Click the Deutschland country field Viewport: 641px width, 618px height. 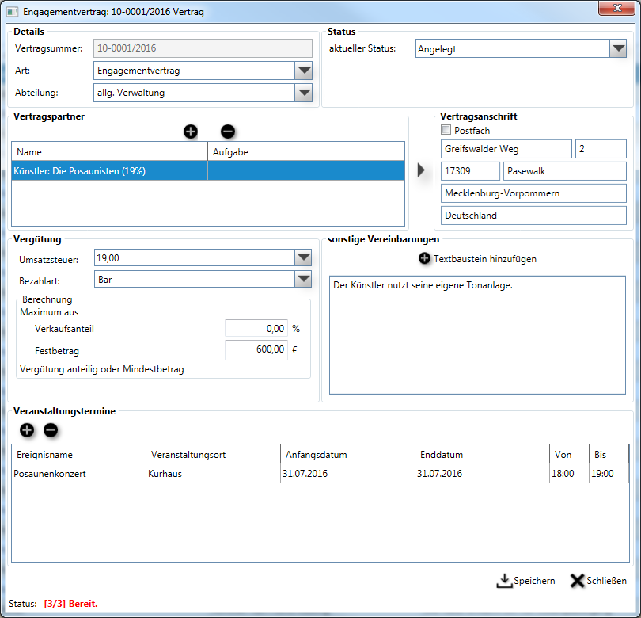click(x=533, y=216)
